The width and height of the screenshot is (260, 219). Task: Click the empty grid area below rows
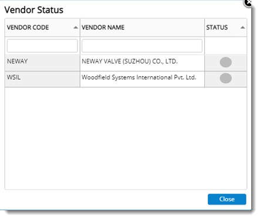(x=126, y=138)
